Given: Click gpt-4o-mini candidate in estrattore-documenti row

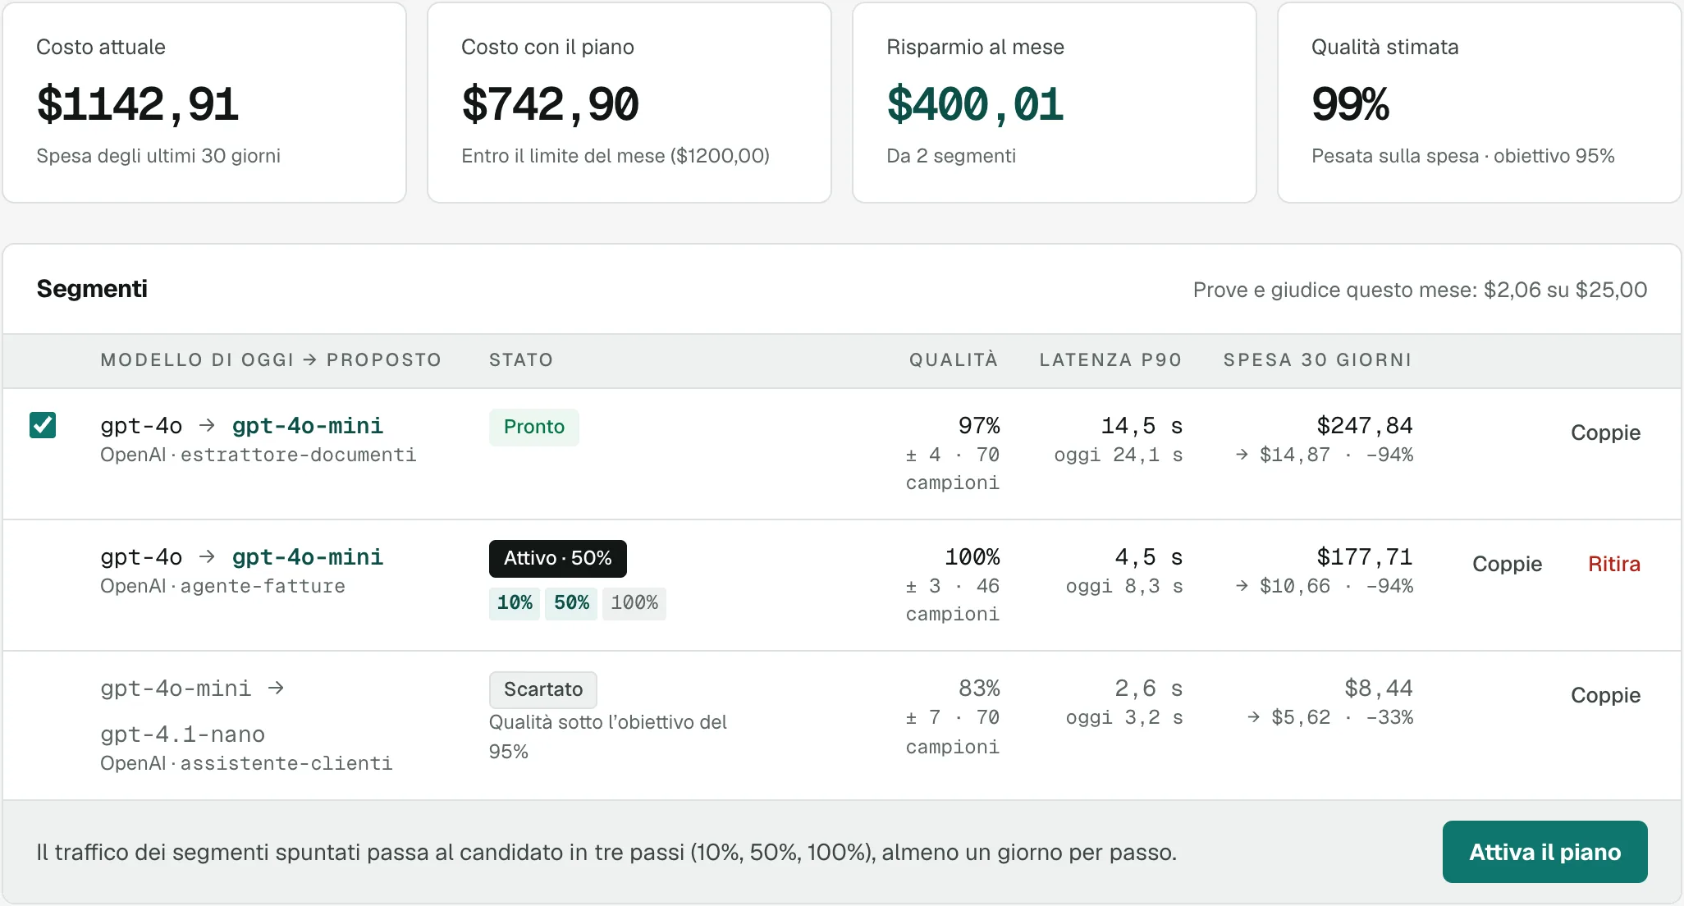Looking at the screenshot, I should [x=308, y=426].
